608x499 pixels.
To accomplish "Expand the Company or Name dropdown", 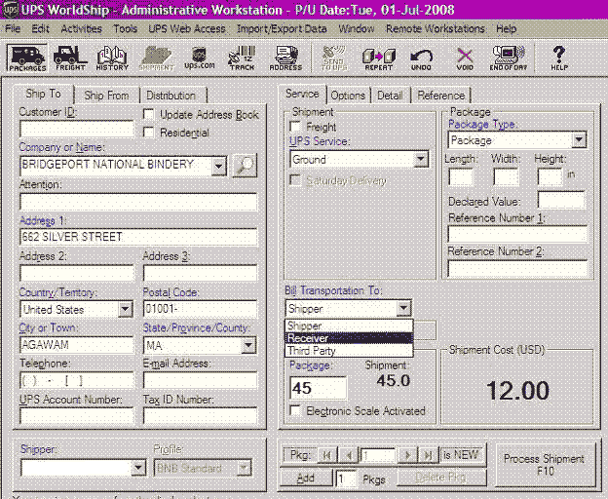I will pos(219,166).
